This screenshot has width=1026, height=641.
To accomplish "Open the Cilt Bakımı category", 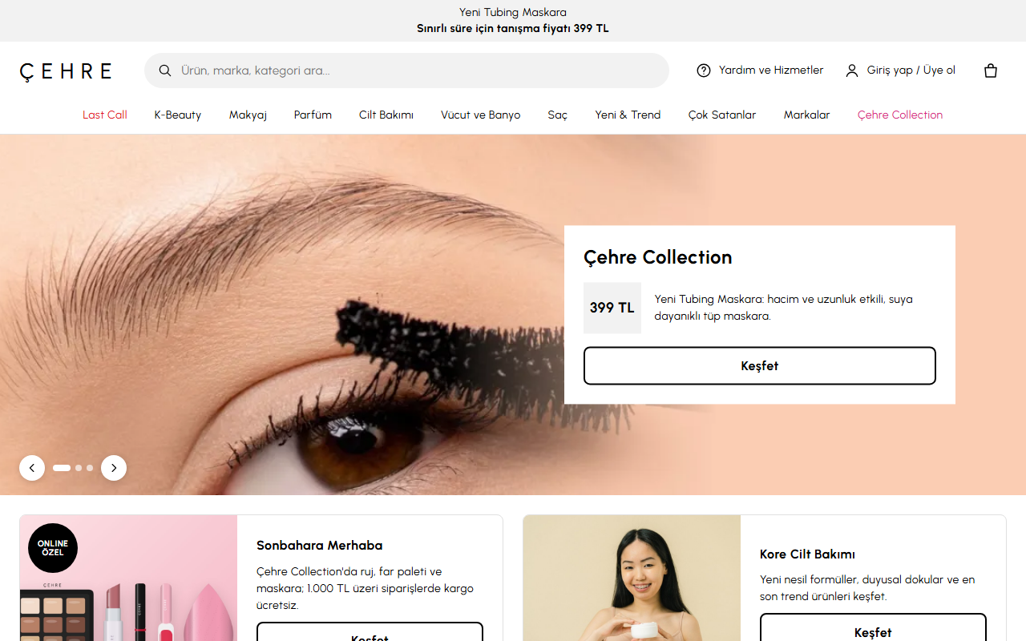I will point(386,115).
